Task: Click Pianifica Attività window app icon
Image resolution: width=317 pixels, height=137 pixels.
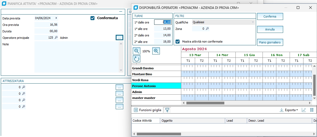Action: coord(4,4)
